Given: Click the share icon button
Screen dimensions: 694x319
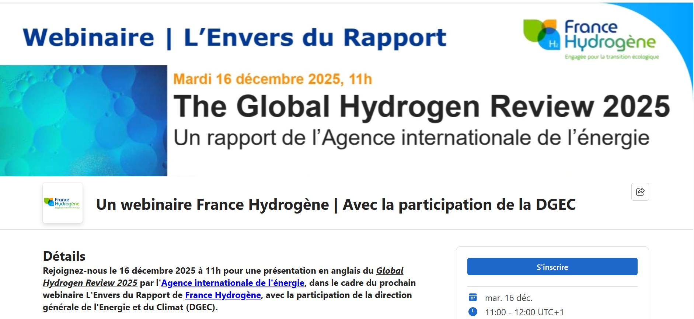Looking at the screenshot, I should 640,192.
